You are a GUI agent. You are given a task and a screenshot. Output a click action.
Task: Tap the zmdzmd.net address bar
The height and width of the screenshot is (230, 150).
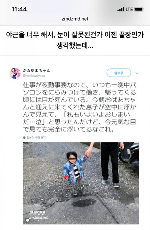pos(75,19)
